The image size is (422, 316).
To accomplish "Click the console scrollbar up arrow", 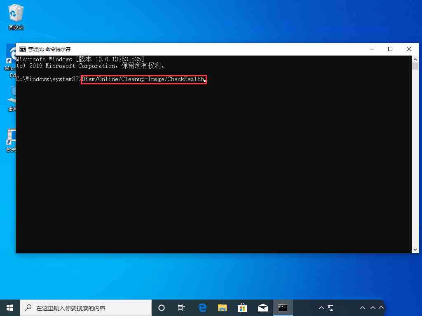I will click(x=415, y=59).
